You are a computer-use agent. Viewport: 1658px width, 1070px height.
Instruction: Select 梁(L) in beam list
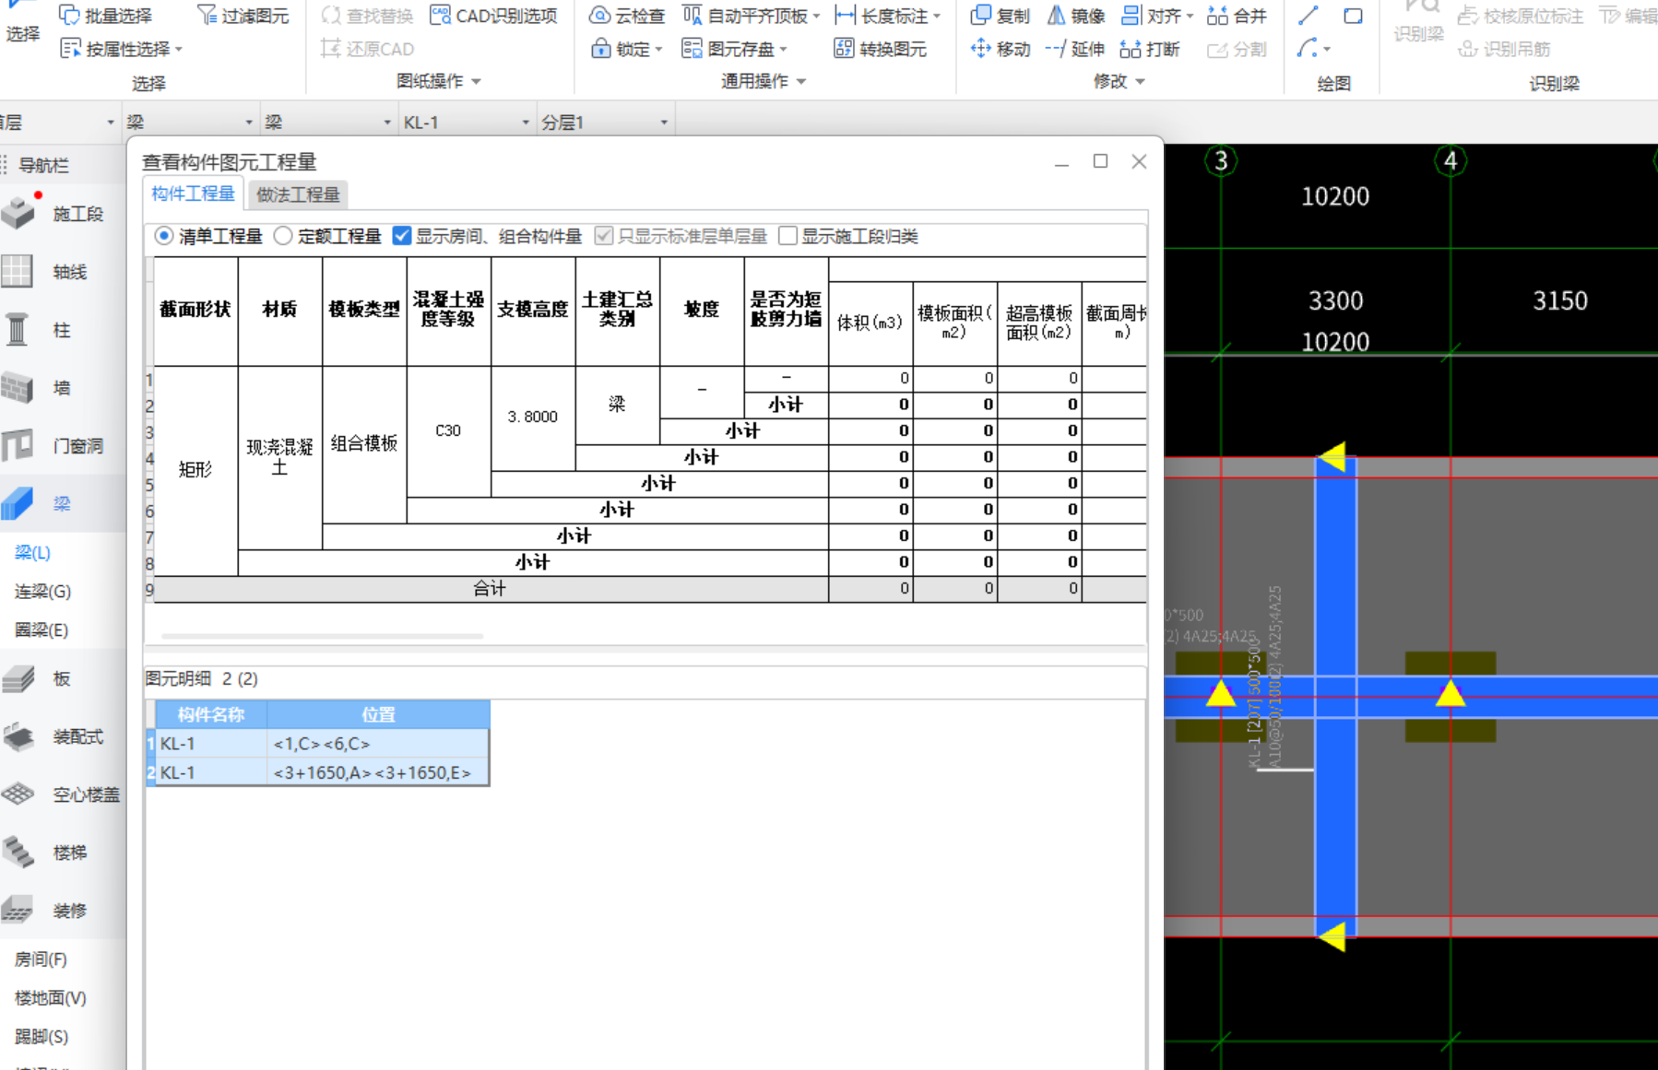pos(33,553)
